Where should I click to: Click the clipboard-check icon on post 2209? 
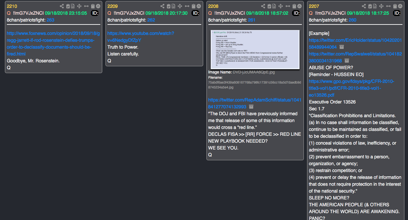pos(169,6)
